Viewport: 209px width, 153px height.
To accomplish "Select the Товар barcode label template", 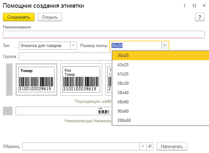I will click(36, 79).
